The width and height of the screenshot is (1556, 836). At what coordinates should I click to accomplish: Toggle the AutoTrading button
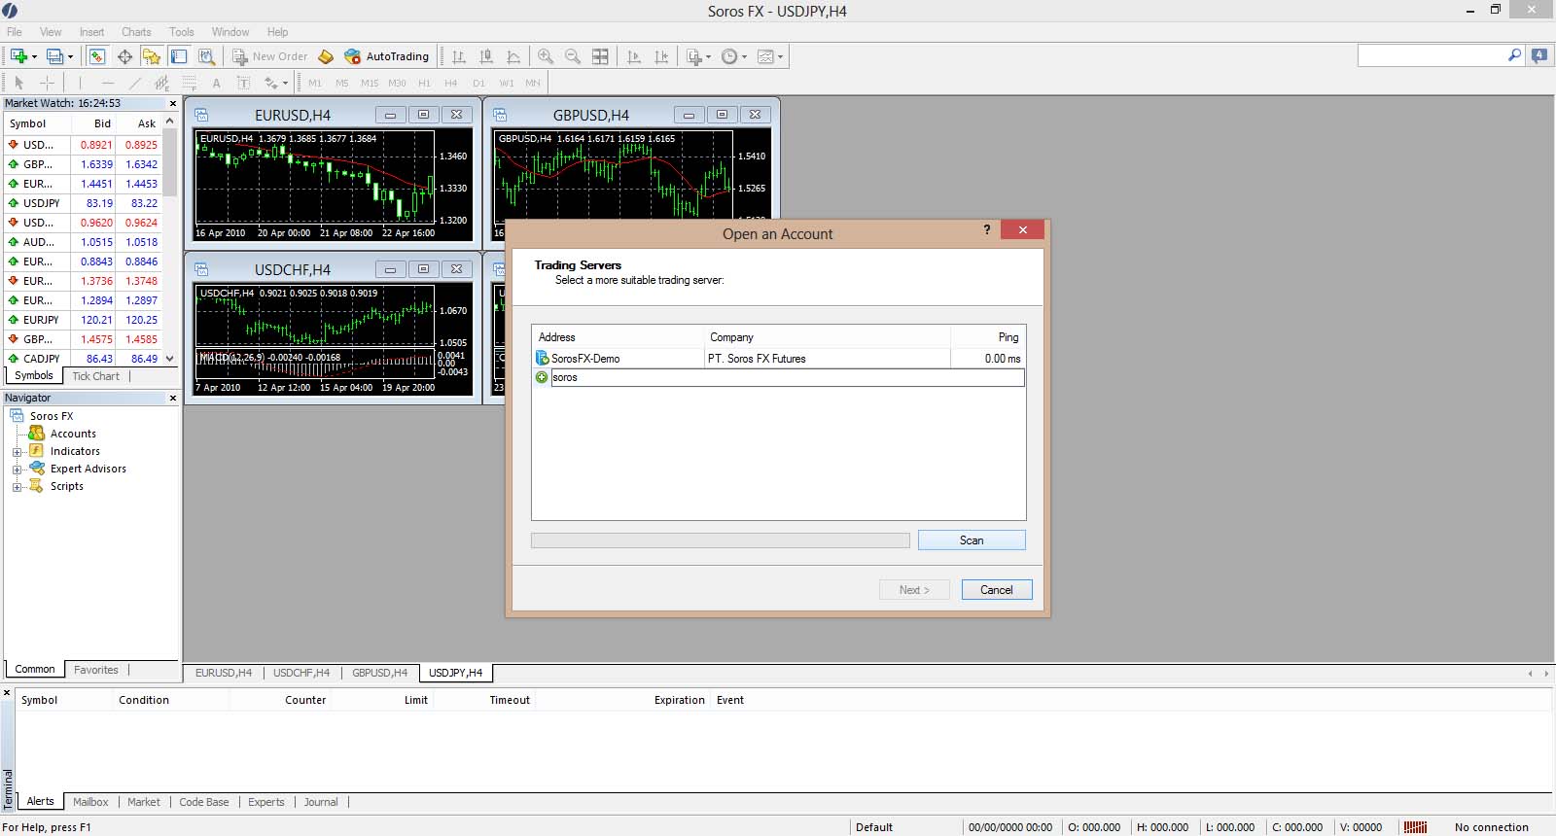click(387, 56)
